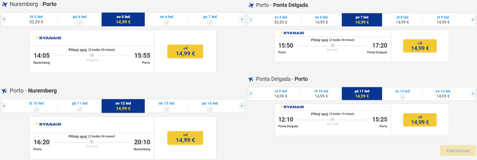The height and width of the screenshot is (160, 477).
Task: Select st 9 led for Ponta Delgada - Porto
Action: pos(281,93)
